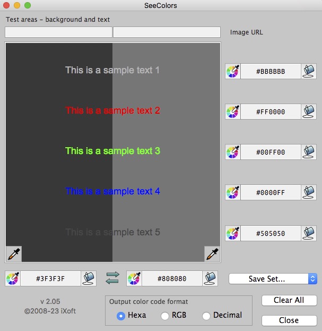
Task: Click the paint bucket next to #BBBBBB
Action: (309, 71)
